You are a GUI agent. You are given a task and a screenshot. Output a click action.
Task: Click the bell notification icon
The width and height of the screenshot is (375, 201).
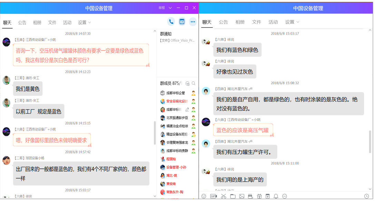[x=276, y=196]
